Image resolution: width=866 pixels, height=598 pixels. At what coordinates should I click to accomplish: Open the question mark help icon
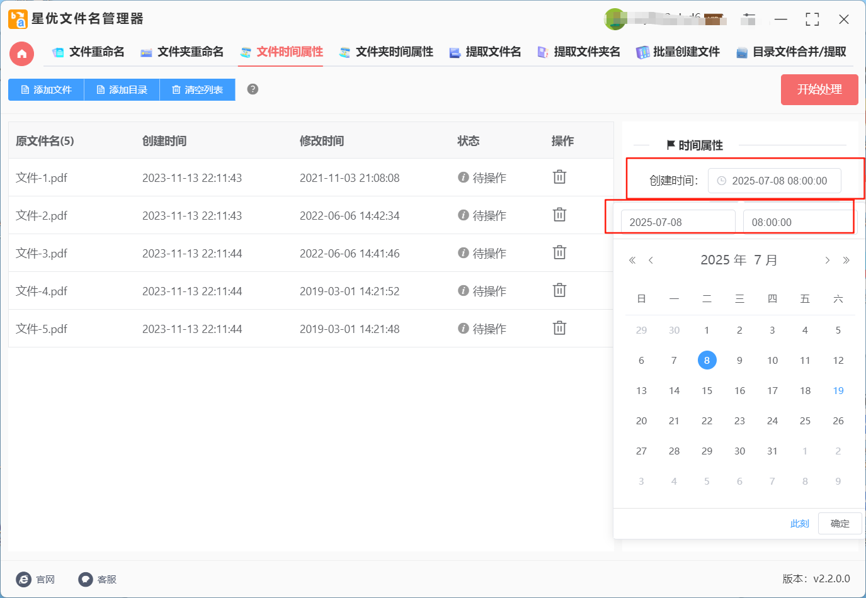click(x=253, y=89)
